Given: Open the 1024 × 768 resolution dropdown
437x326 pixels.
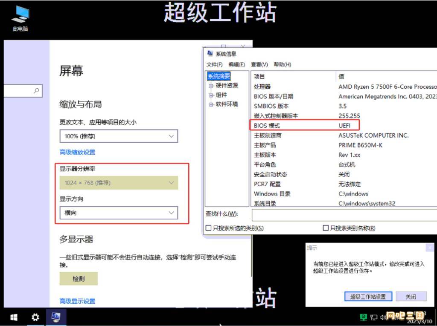Looking at the screenshot, I should click(119, 183).
